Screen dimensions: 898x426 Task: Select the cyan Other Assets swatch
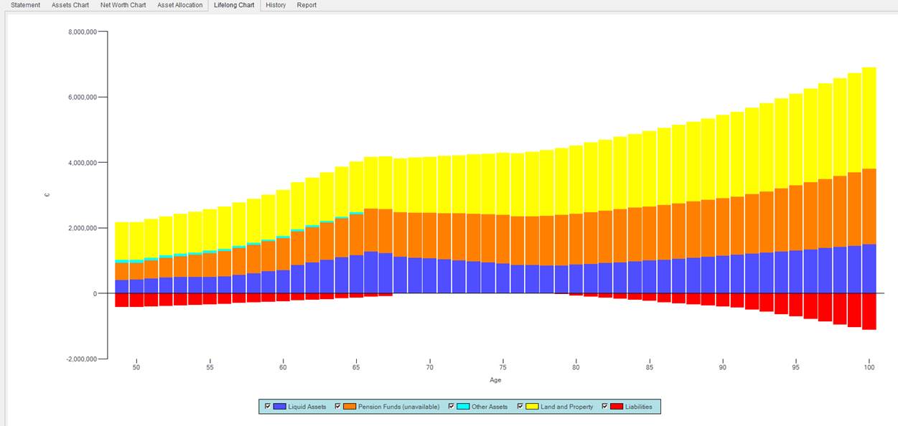pos(463,407)
